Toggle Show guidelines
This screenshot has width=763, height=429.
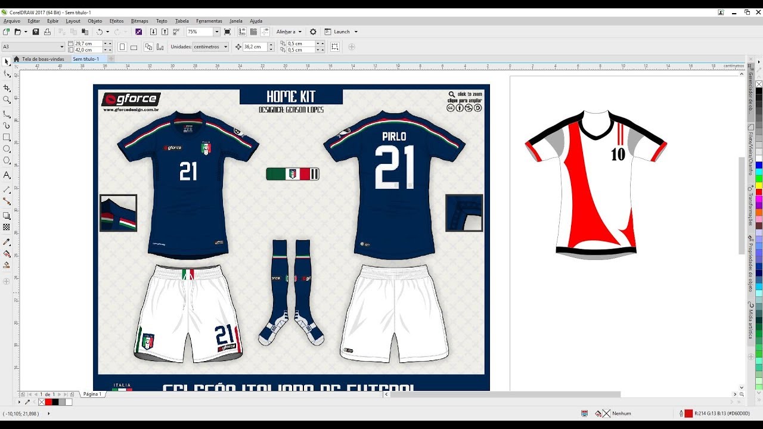[265, 32]
